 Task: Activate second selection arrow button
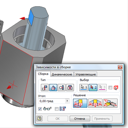pos(93,88)
